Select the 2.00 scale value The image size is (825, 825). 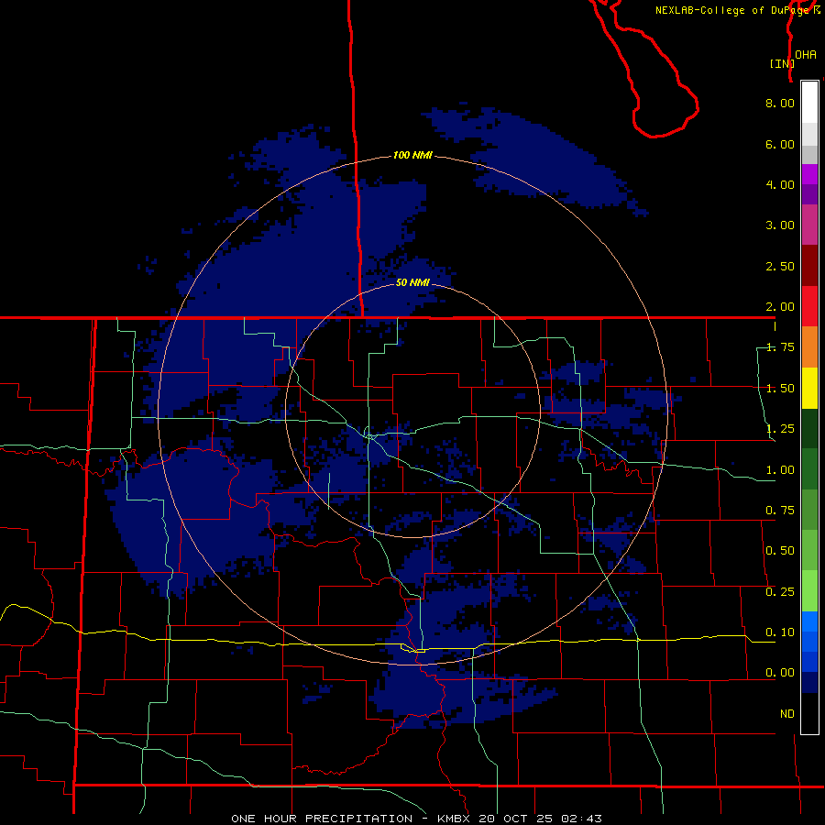780,307
